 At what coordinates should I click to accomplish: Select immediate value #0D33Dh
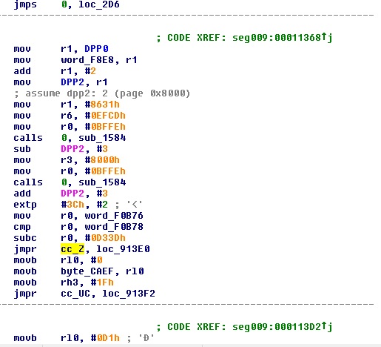(x=105, y=238)
